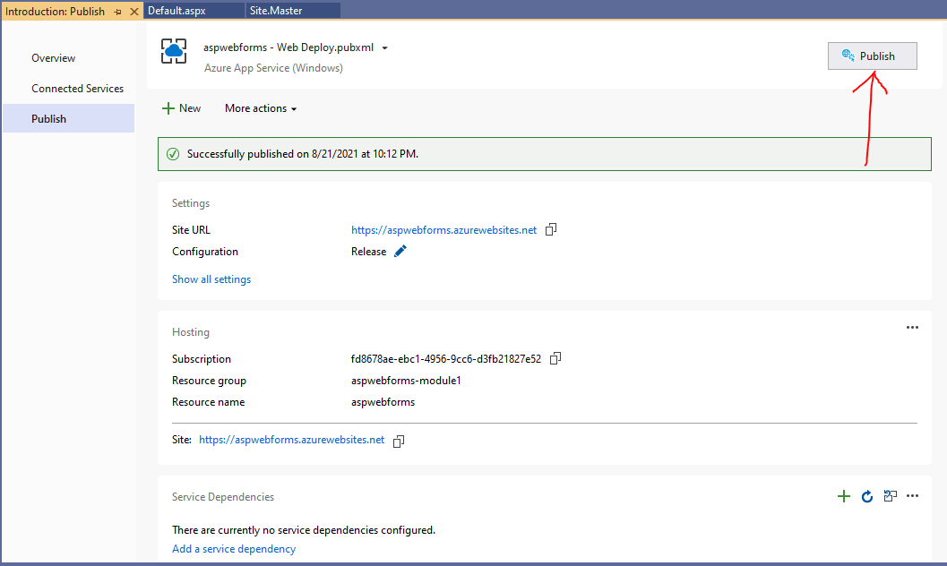947x566 pixels.
Task: Open the publish profile dropdown arrow
Action: point(384,47)
